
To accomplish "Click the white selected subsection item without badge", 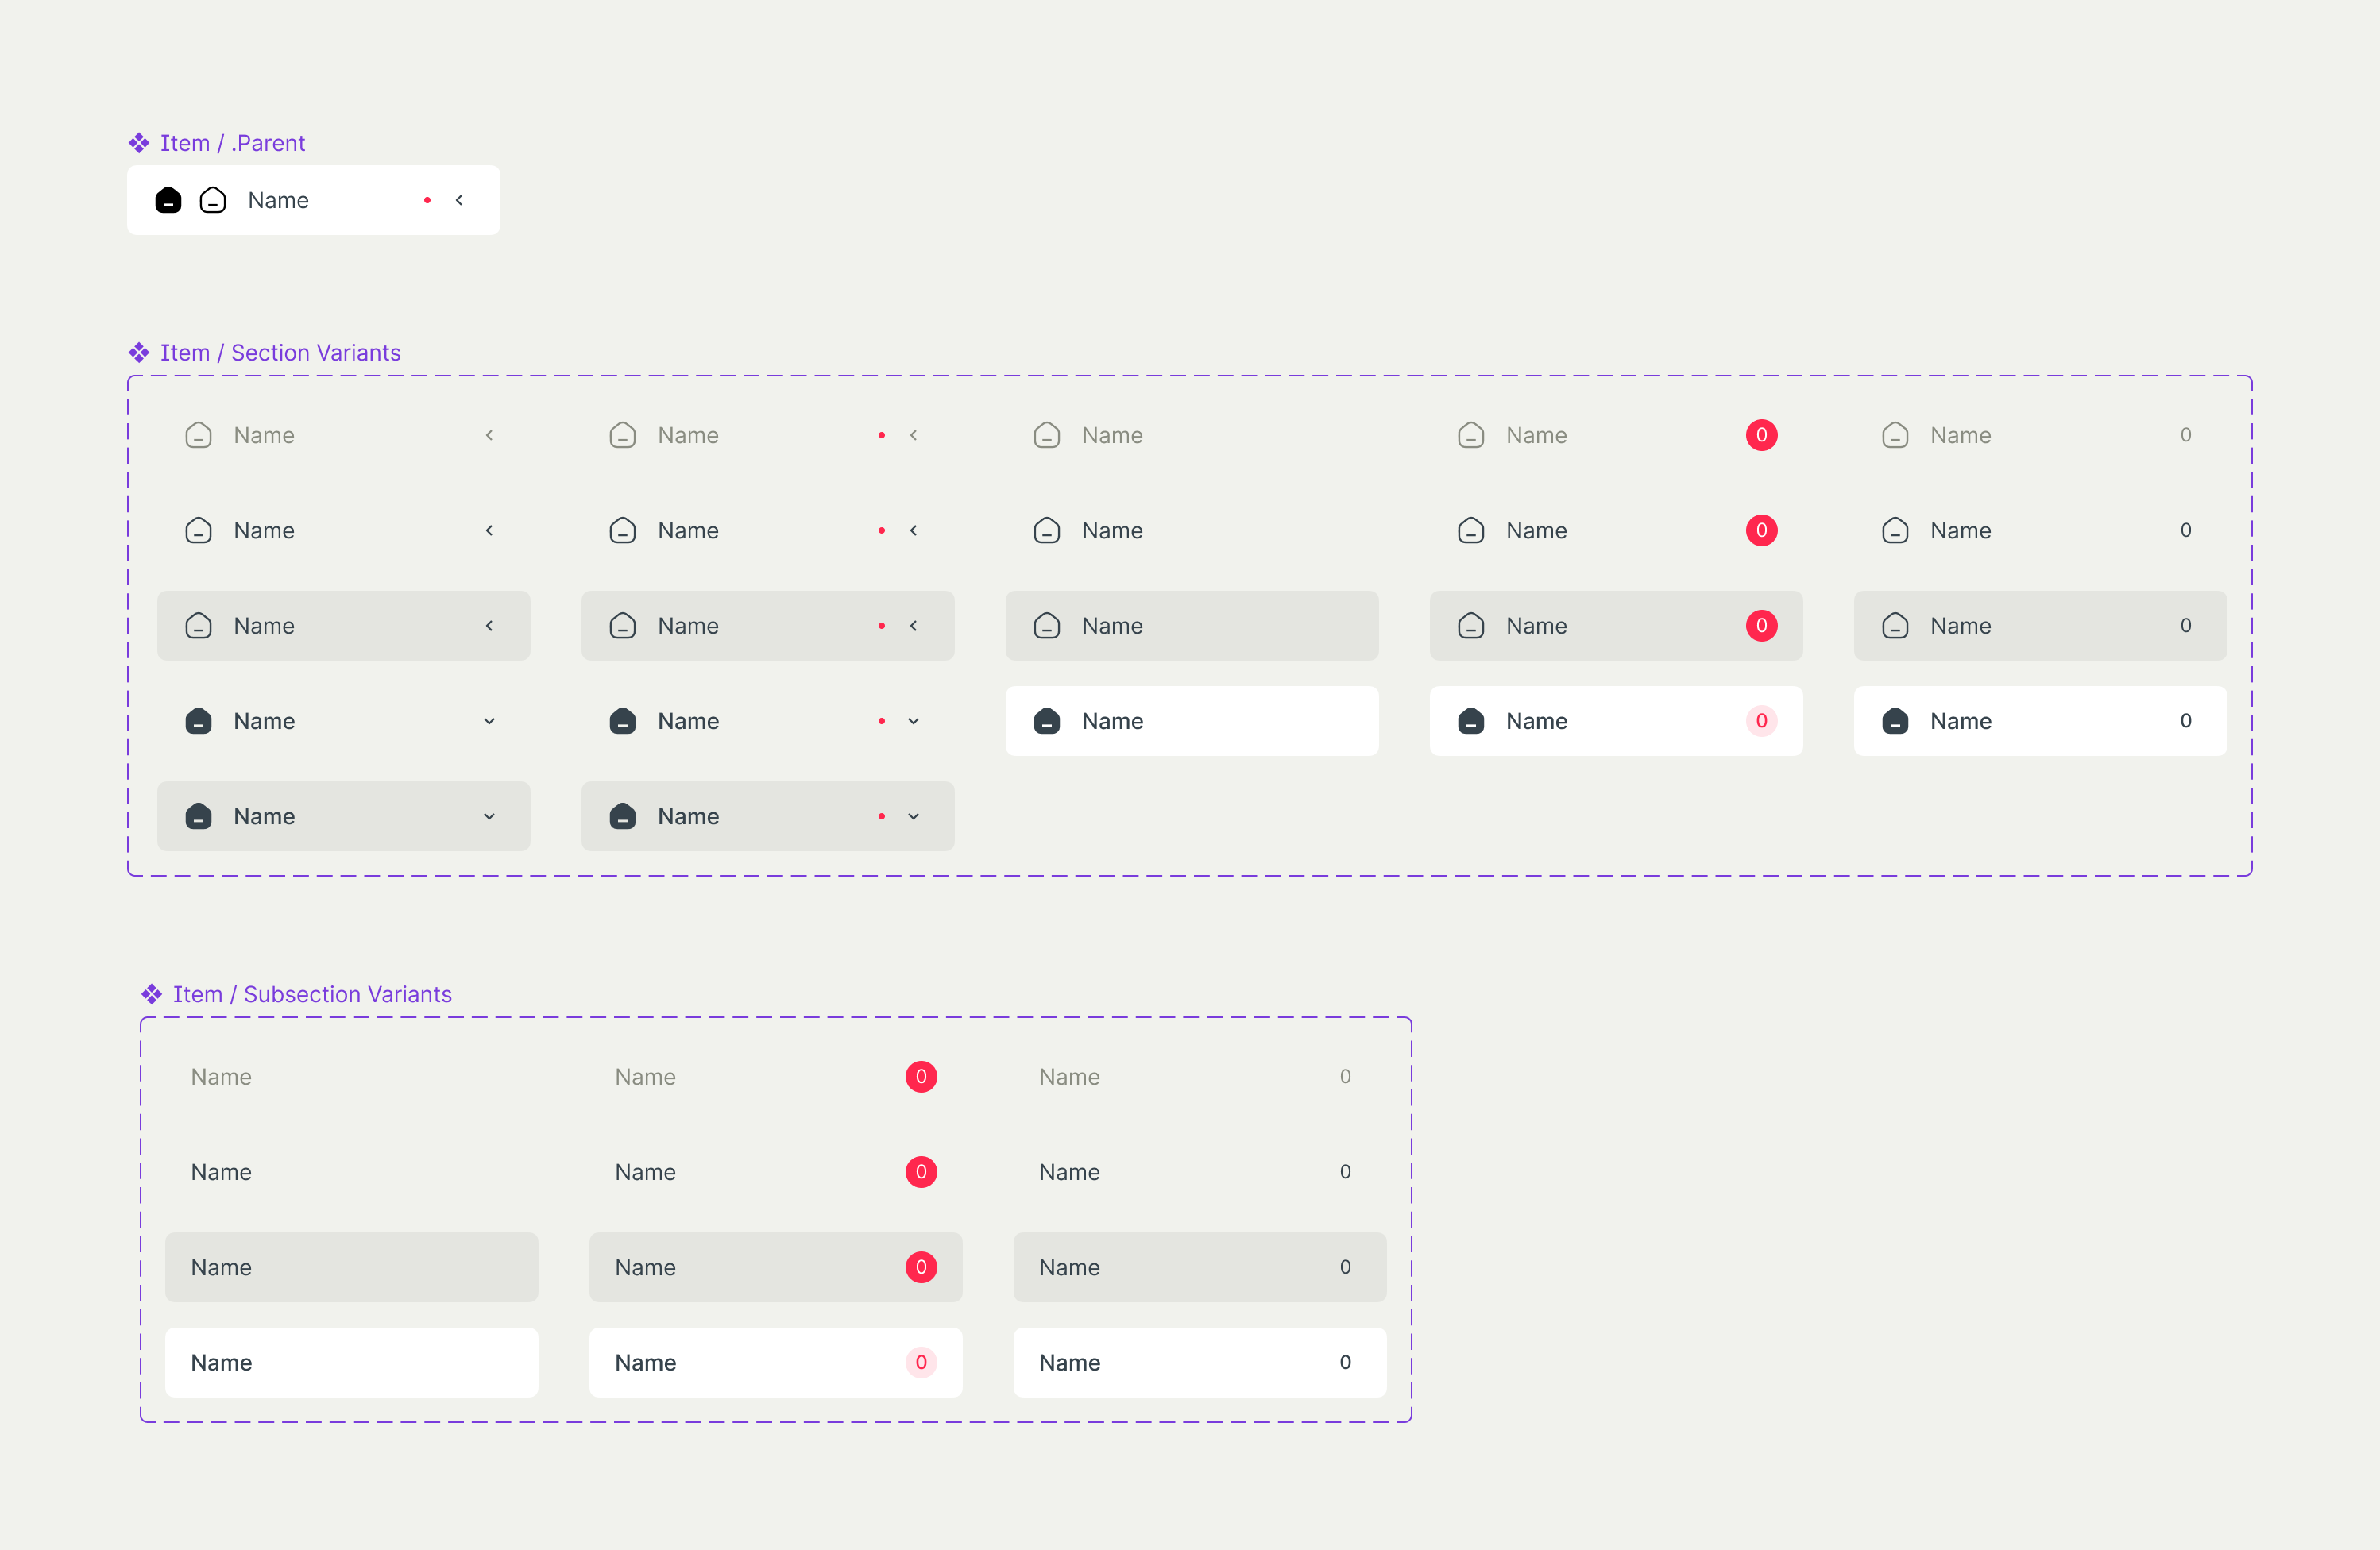I will click(351, 1362).
